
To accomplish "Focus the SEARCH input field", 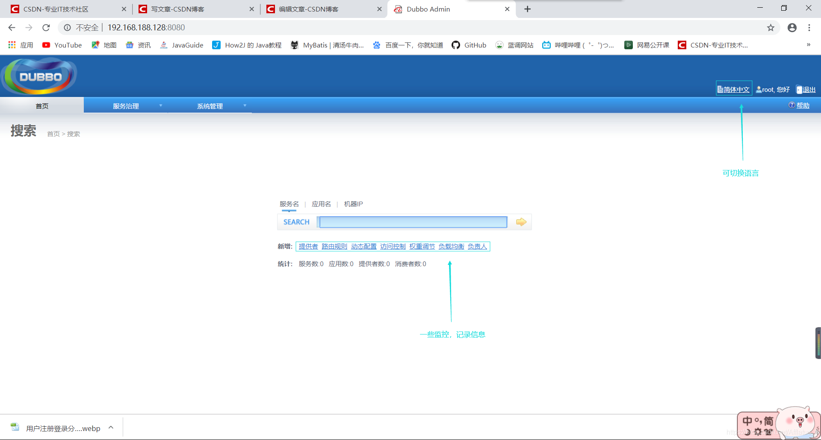I will coord(413,222).
